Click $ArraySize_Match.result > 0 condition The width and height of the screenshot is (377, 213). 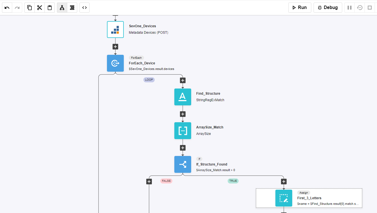[216, 170]
